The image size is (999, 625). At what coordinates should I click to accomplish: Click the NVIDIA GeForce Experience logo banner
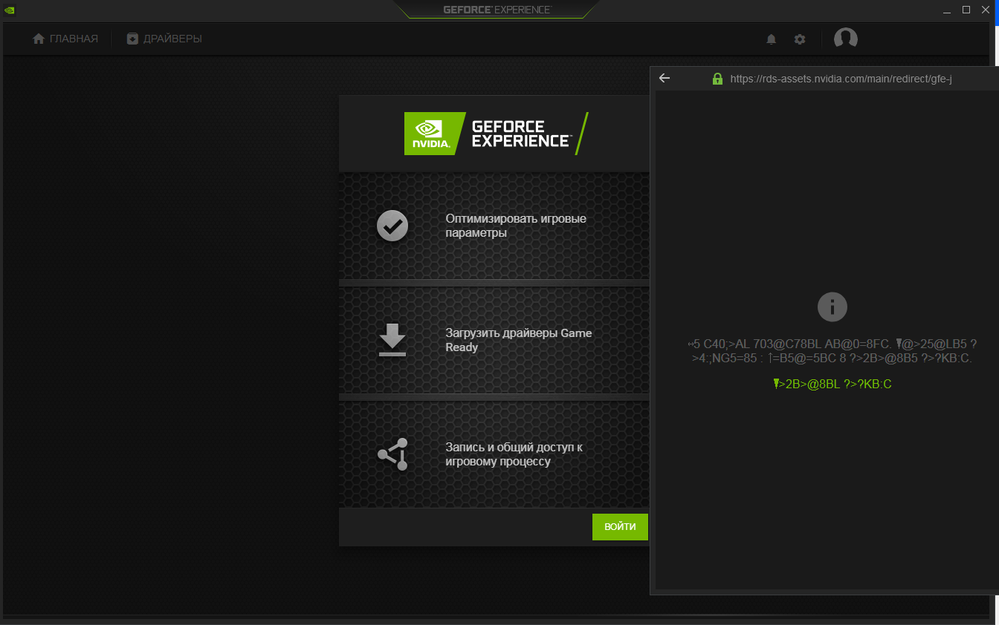point(497,134)
